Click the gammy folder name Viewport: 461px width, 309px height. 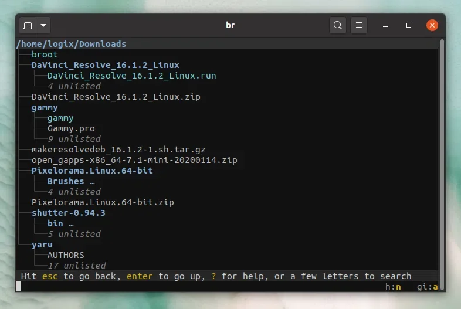[x=45, y=107]
